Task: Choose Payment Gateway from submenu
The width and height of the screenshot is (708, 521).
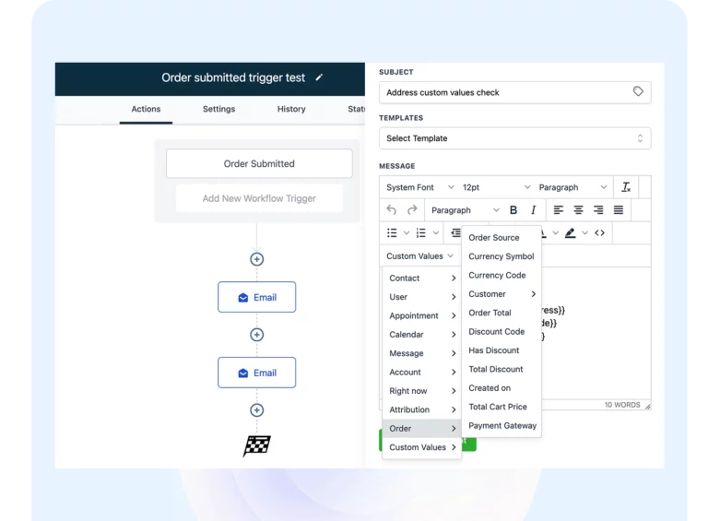Action: 501,426
